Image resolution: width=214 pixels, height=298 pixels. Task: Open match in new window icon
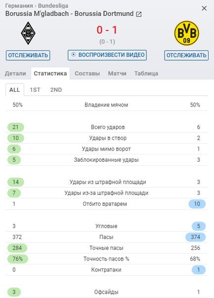click(139, 14)
